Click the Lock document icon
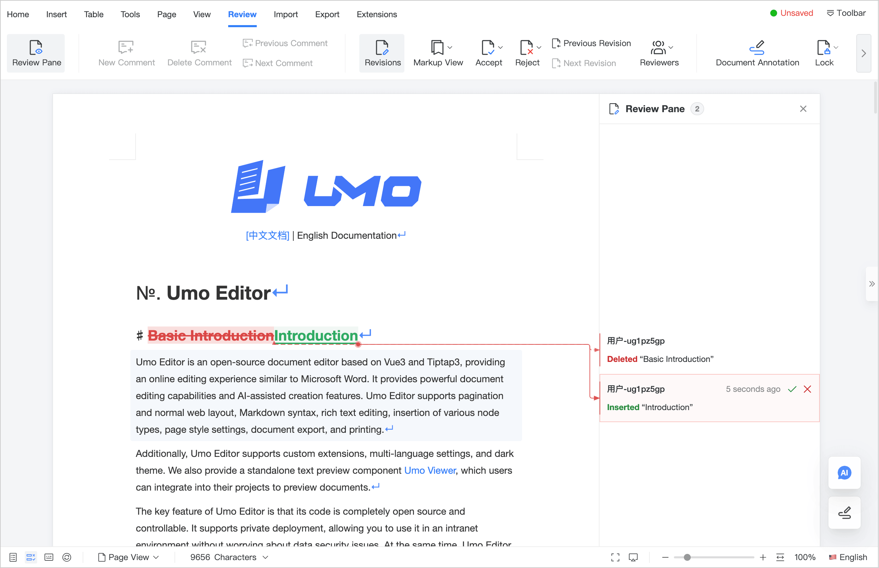This screenshot has width=879, height=568. click(823, 47)
